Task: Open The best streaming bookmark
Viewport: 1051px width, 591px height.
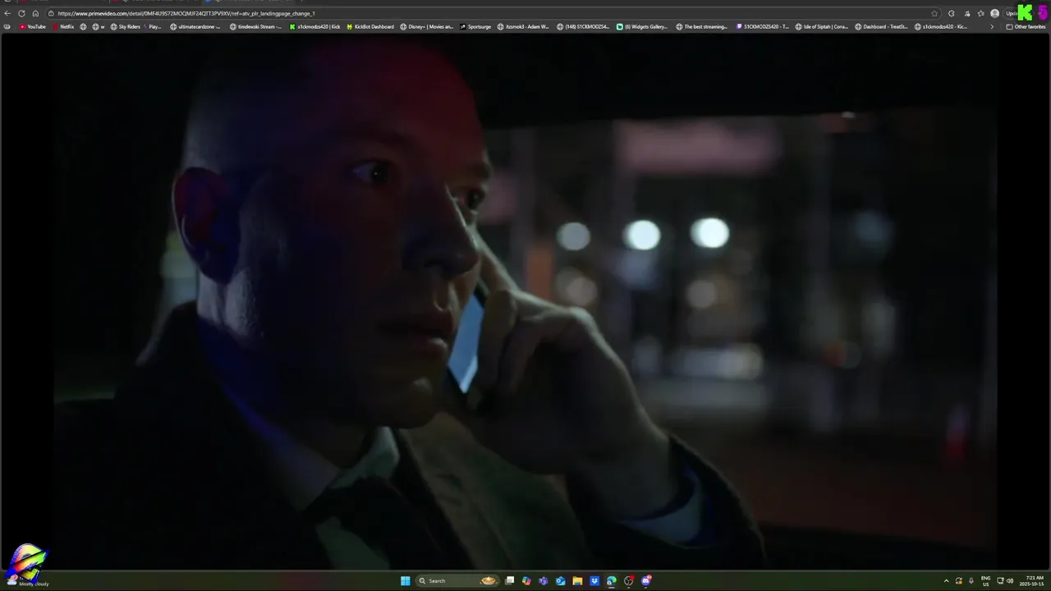Action: click(702, 26)
